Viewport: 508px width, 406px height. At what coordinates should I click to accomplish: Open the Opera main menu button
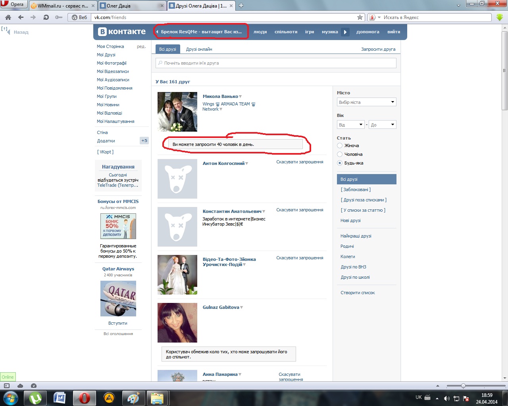point(14,4)
